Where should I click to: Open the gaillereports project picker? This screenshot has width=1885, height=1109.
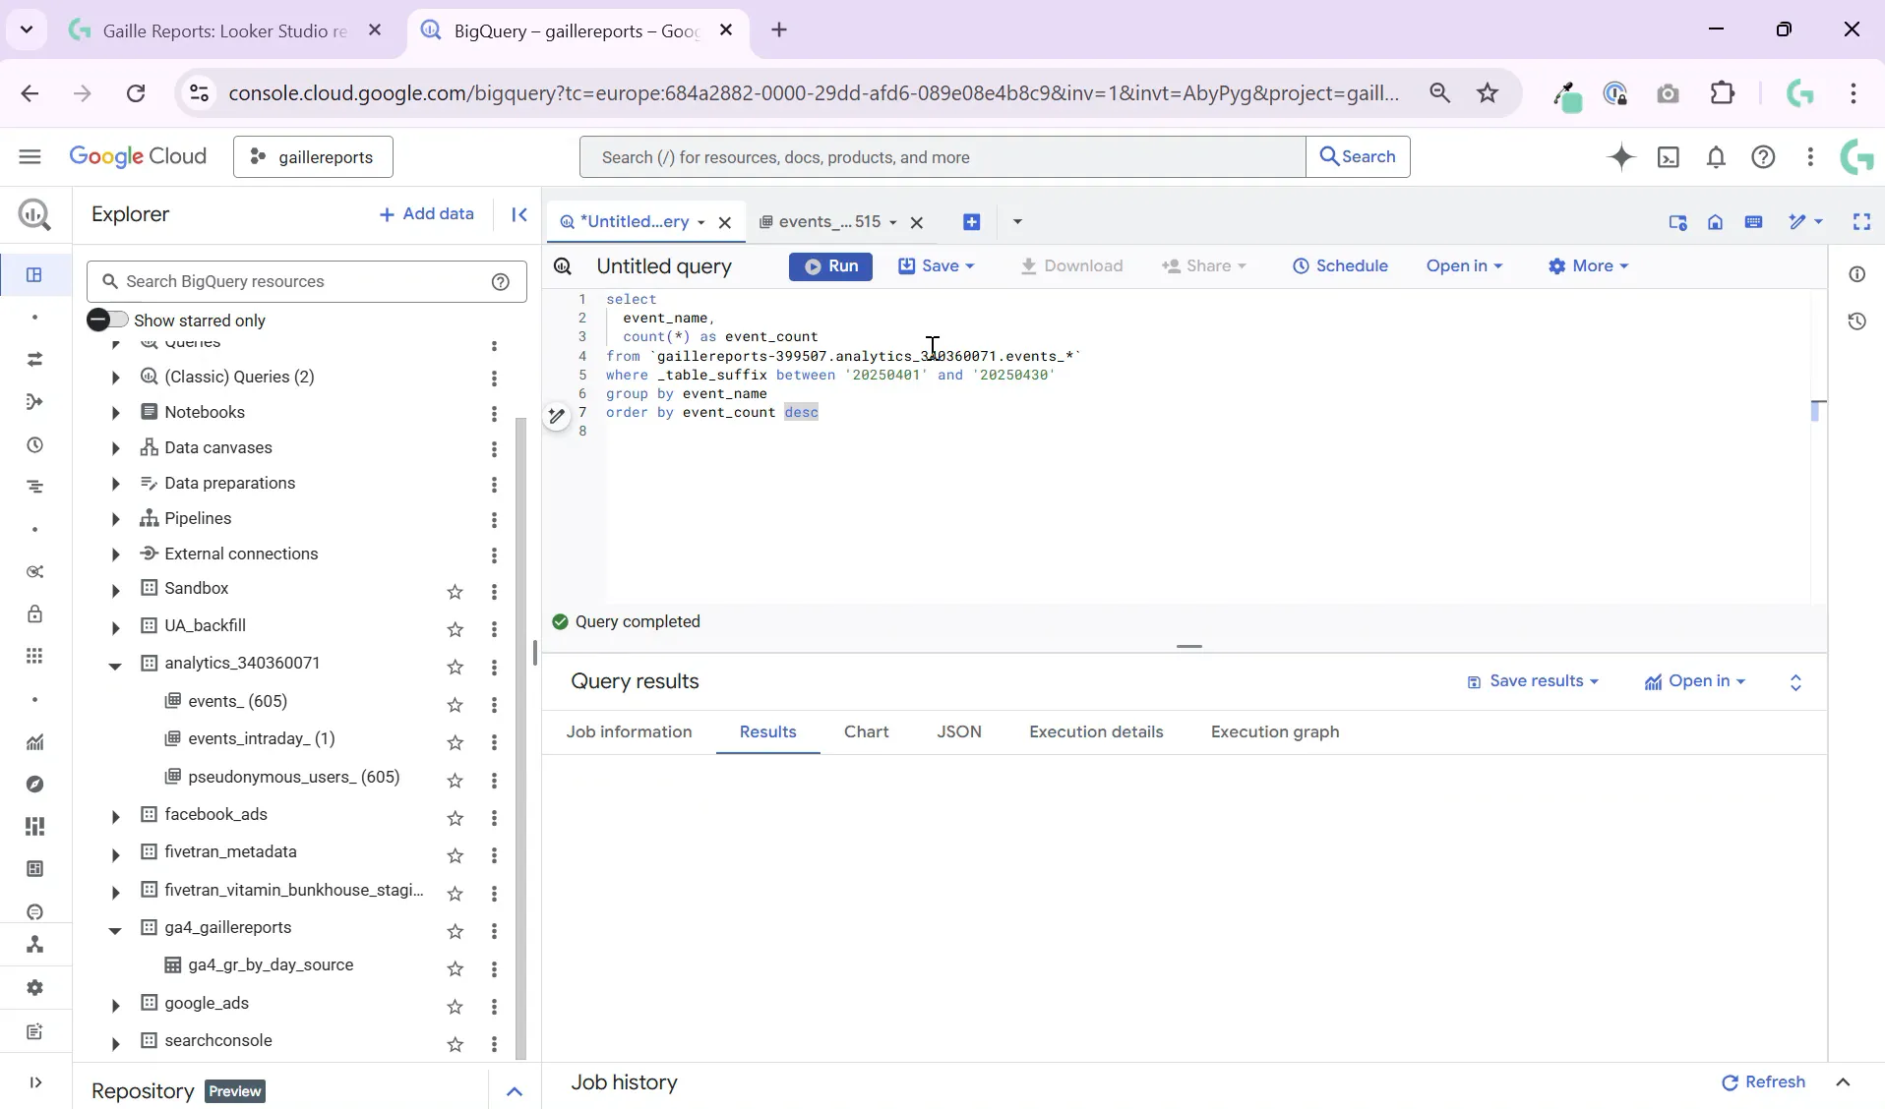click(313, 157)
